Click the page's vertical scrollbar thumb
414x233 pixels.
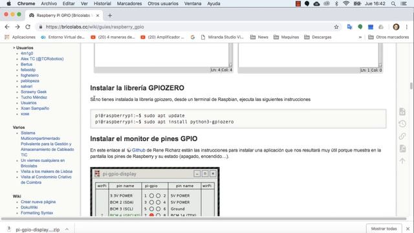click(x=411, y=86)
